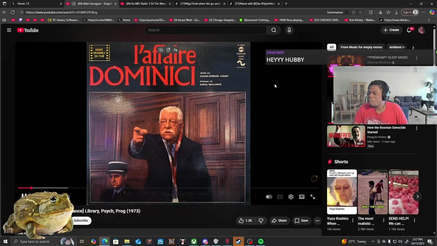
Task: Open the Yuzo Koshiro short thumbnail
Action: click(342, 192)
